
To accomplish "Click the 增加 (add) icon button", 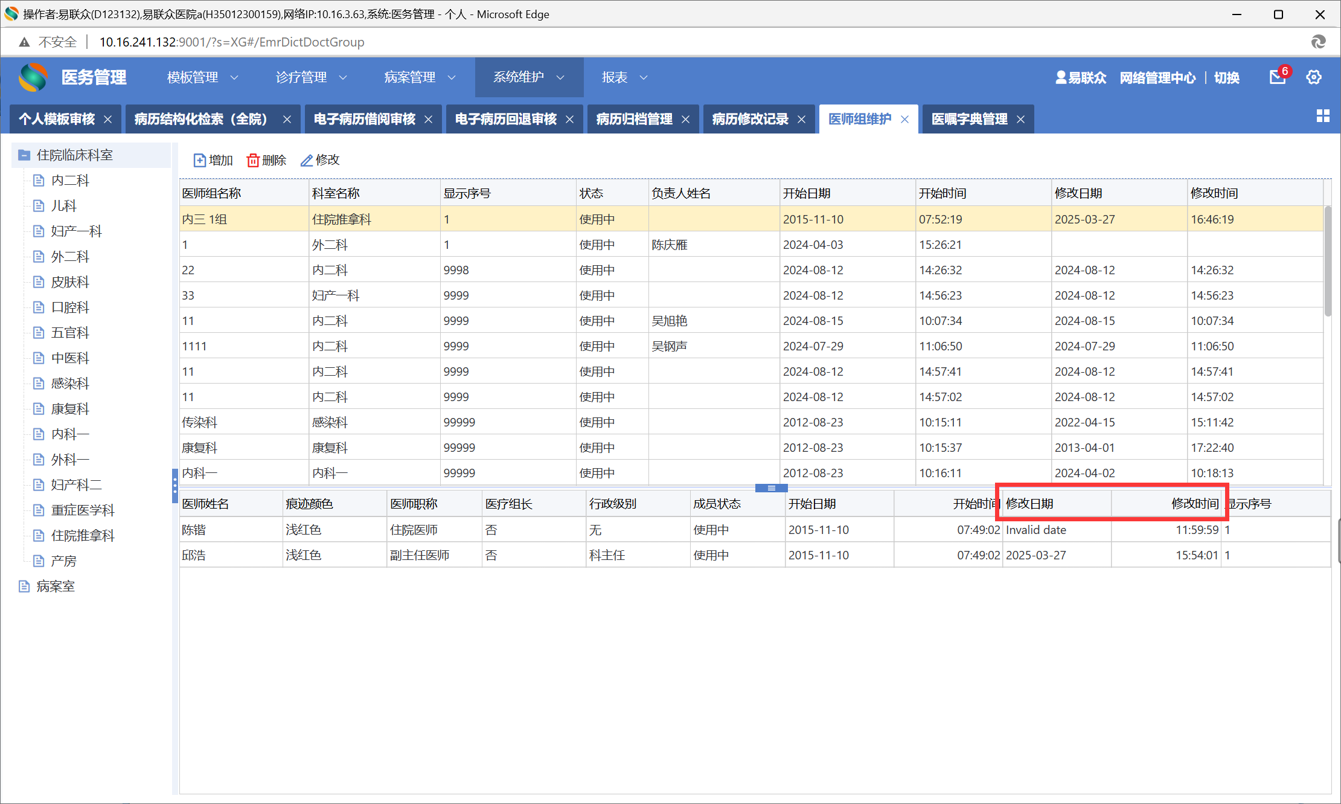I will pyautogui.click(x=199, y=160).
